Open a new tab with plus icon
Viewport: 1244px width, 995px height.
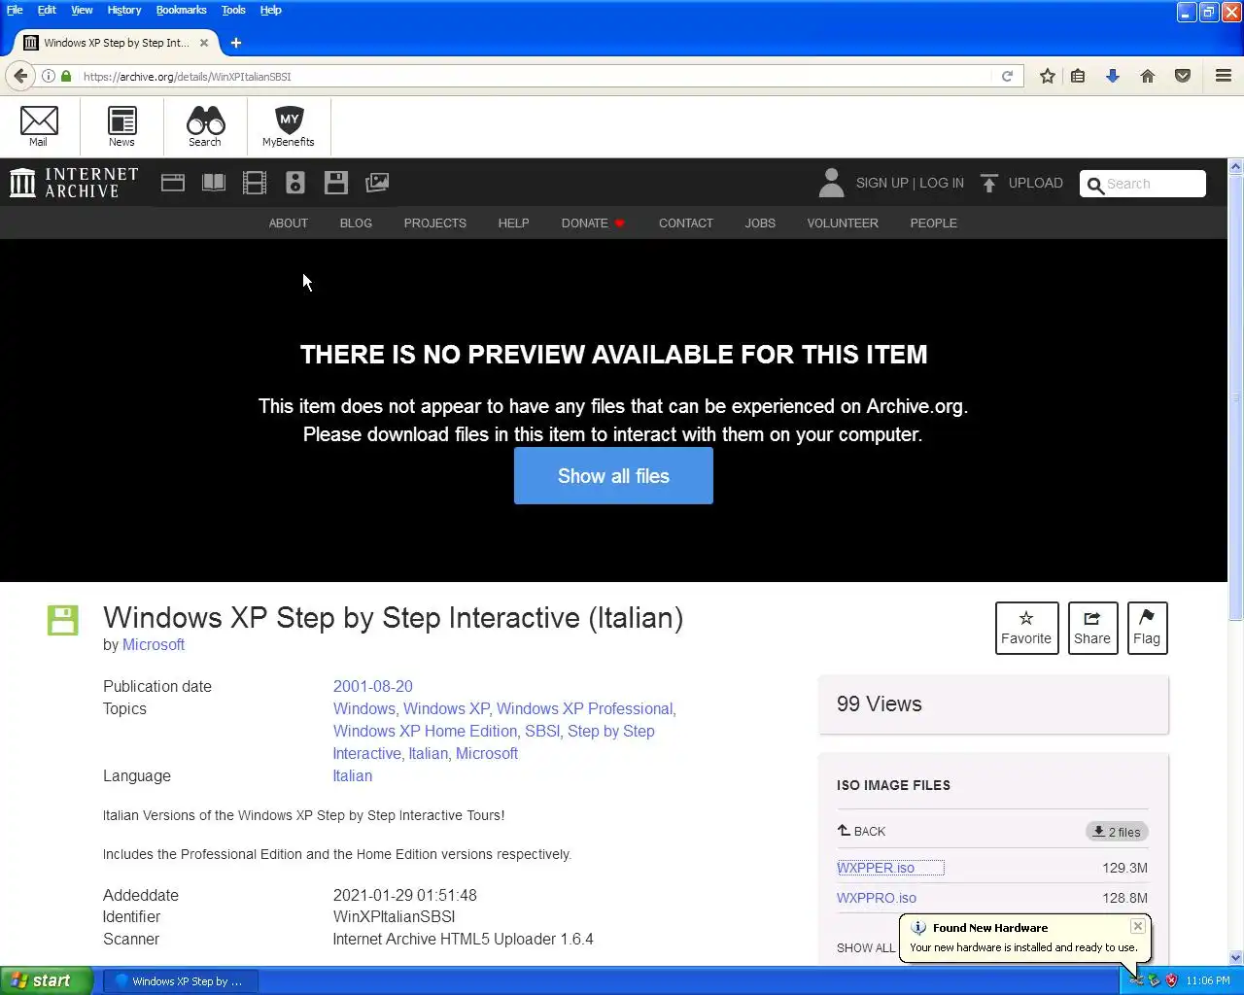[236, 43]
